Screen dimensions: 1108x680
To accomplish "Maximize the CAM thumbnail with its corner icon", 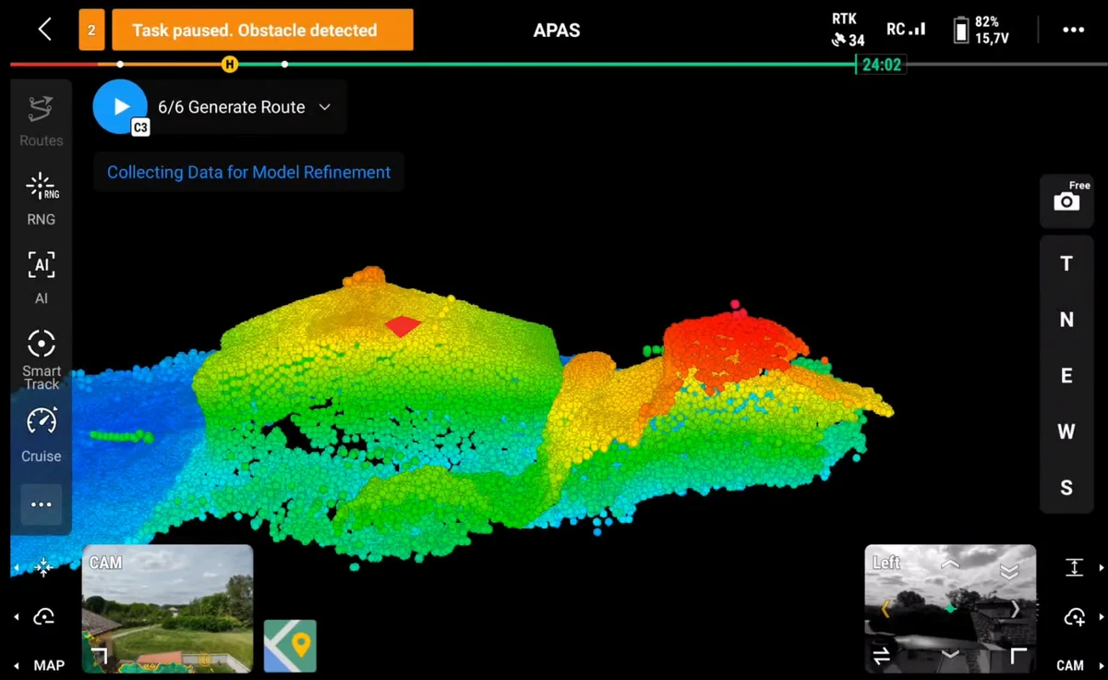I will 99,655.
